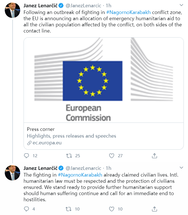This screenshot has height=215, width=188.
Task: Share the first tweet about EU aid
Action: click(154, 156)
